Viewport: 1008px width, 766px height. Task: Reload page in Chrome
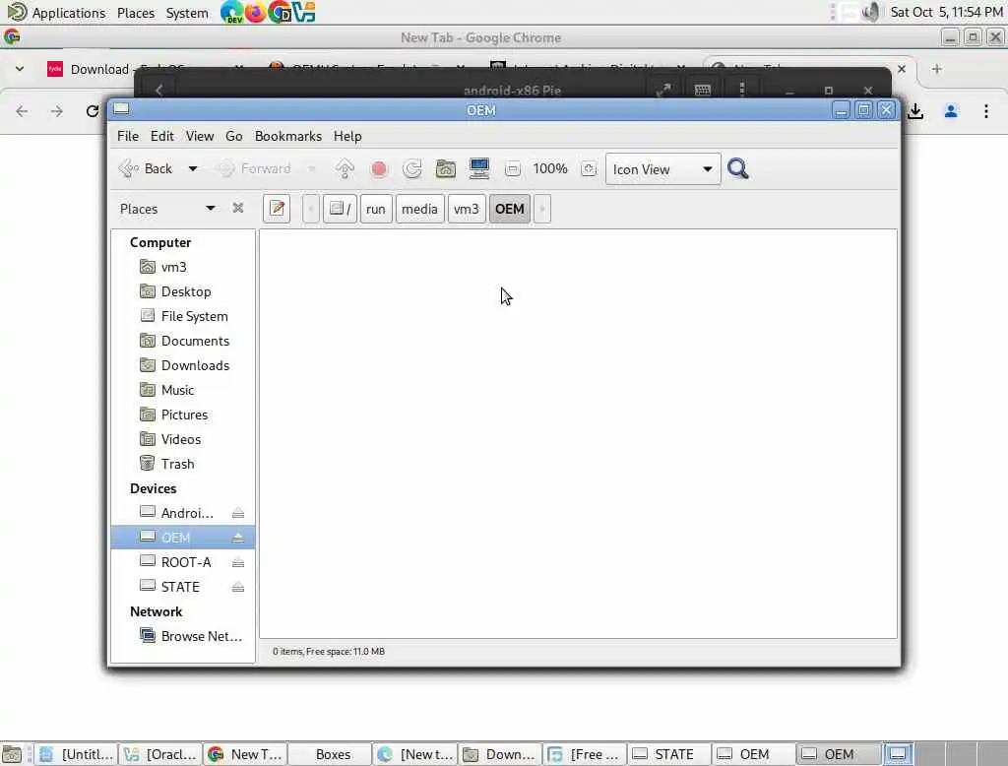(x=92, y=111)
